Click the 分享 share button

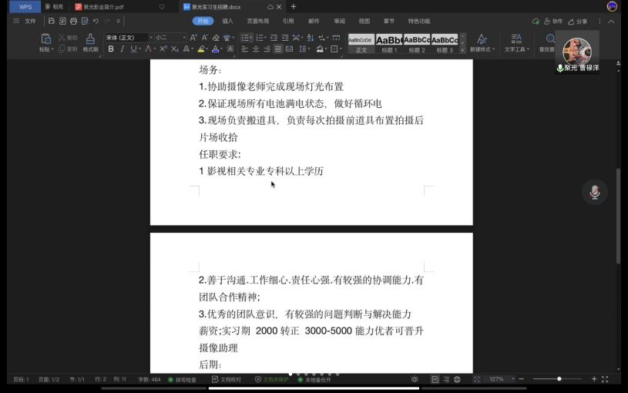[577, 21]
